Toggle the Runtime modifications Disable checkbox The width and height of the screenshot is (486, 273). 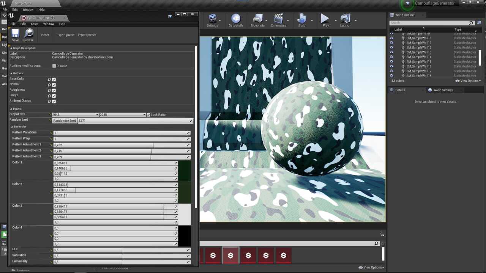[54, 66]
